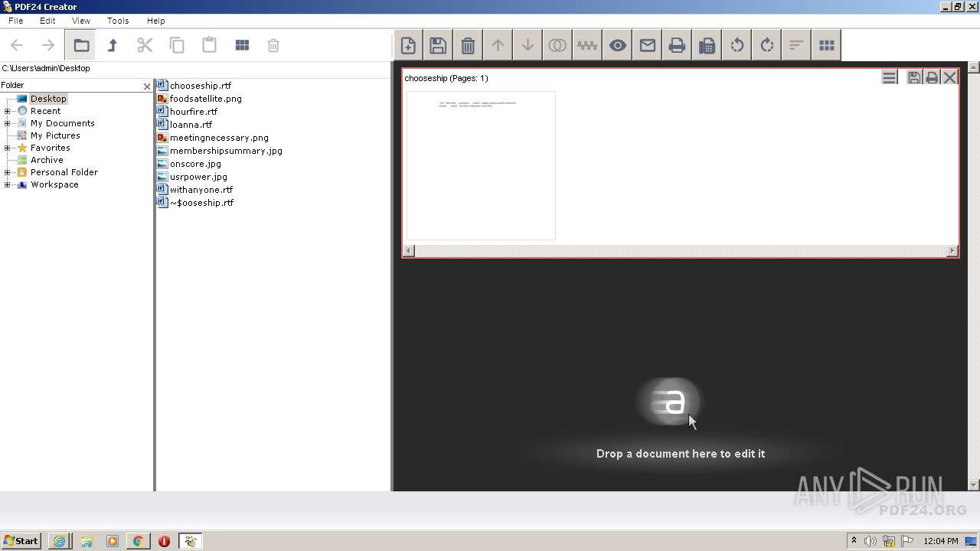
Task: Click the cut scissors icon
Action: (x=145, y=45)
